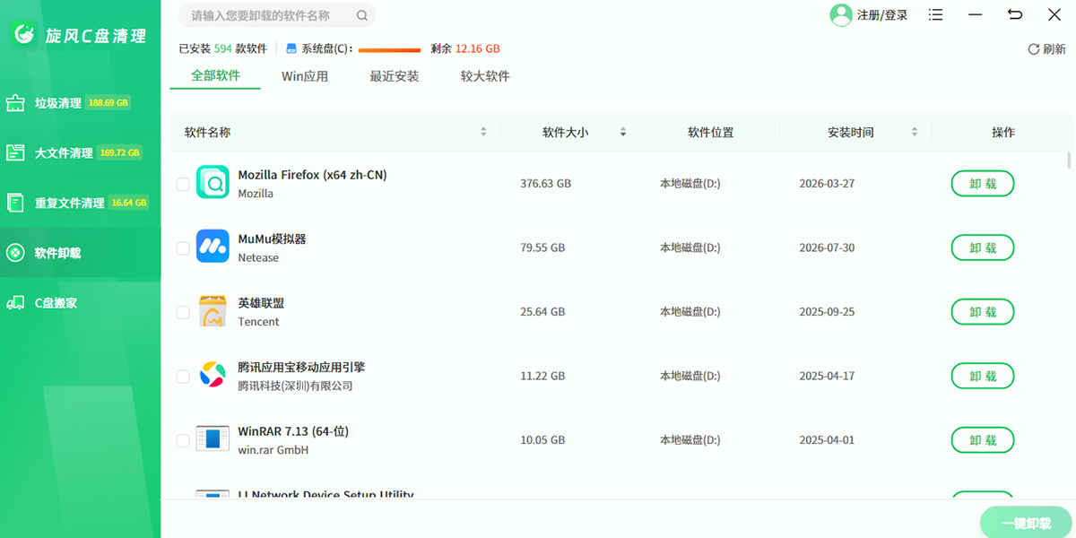Select 软件卸载 in the sidebar
Image resolution: width=1076 pixels, height=538 pixels.
point(81,253)
